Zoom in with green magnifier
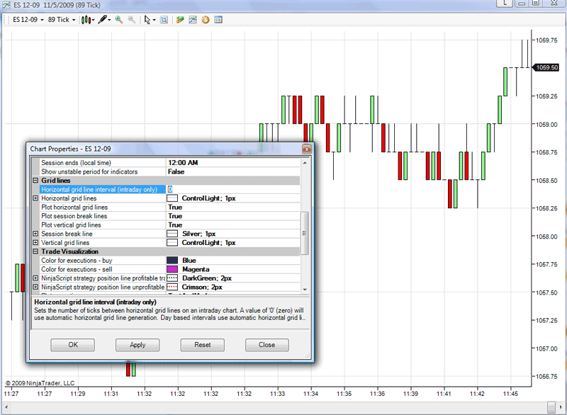This screenshot has height=415, width=567. coord(118,20)
